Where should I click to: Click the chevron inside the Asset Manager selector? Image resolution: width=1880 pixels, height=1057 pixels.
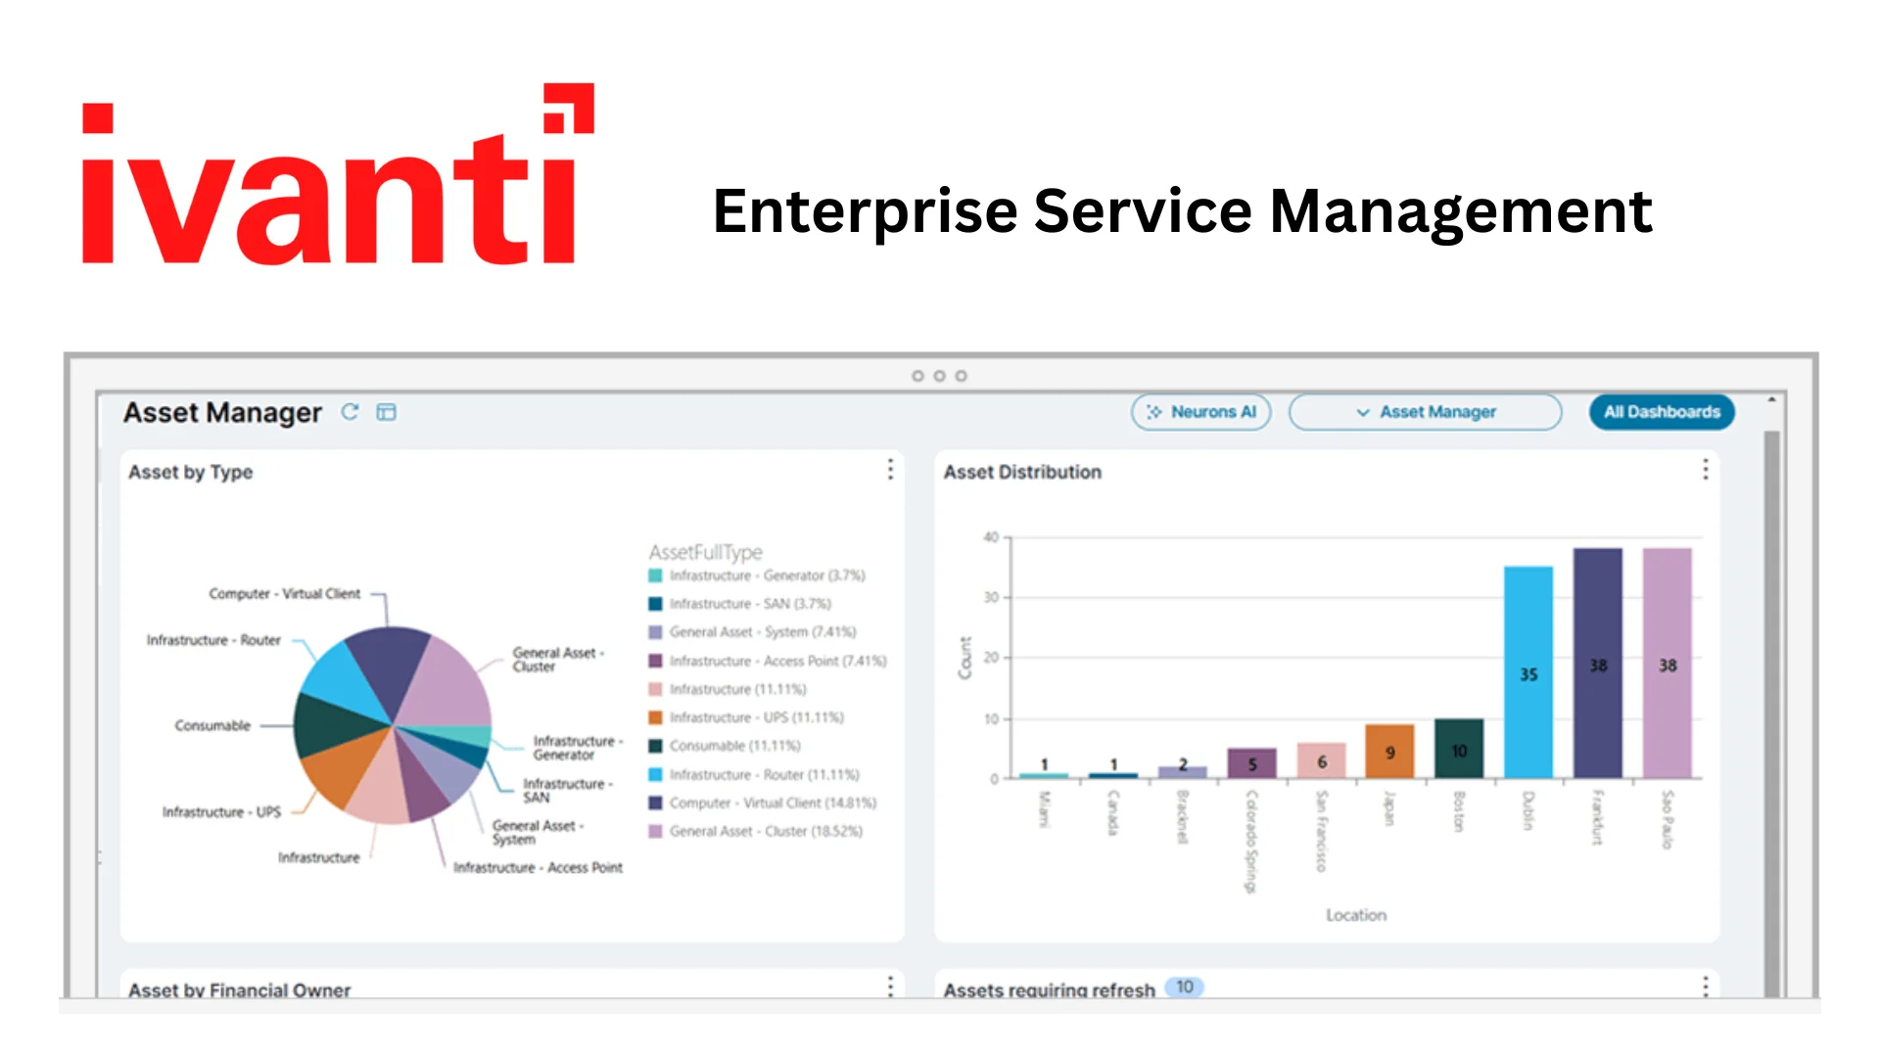tap(1362, 412)
